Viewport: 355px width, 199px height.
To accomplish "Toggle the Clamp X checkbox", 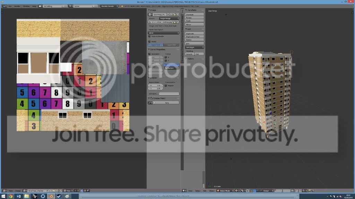I will click(x=166, y=57).
